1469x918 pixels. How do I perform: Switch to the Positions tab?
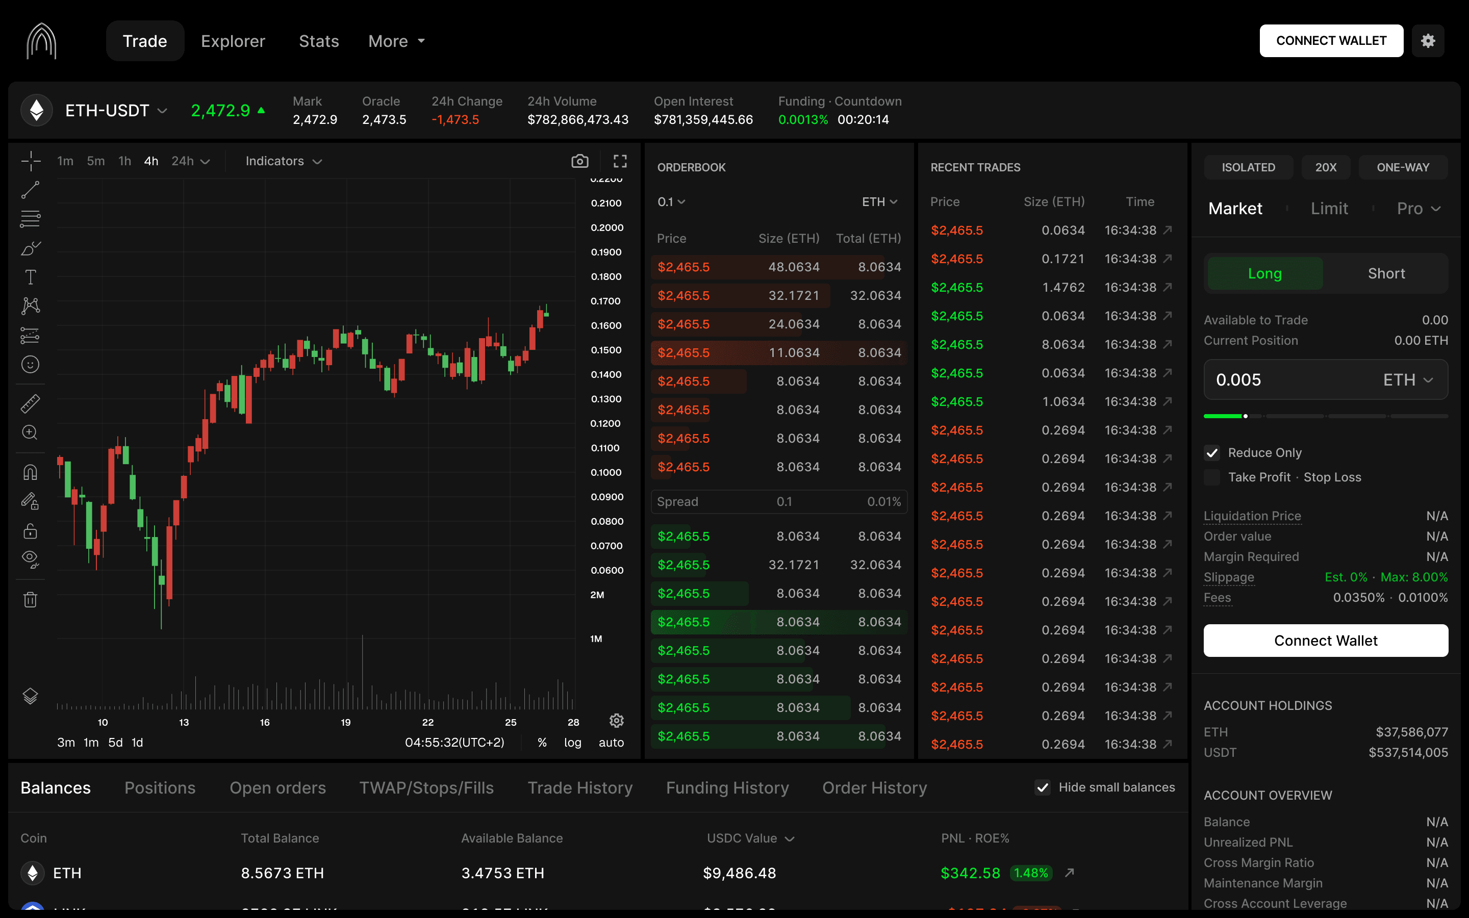point(160,787)
